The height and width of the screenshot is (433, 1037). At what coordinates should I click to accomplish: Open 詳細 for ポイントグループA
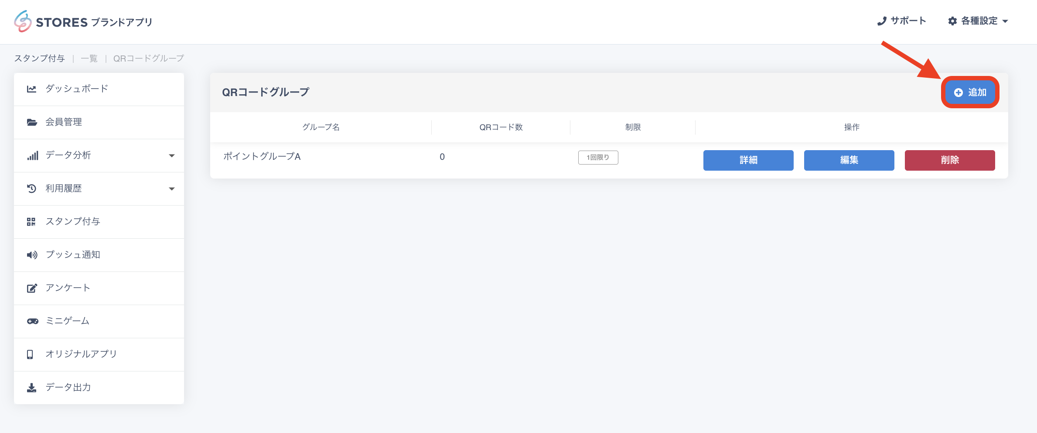coord(748,160)
